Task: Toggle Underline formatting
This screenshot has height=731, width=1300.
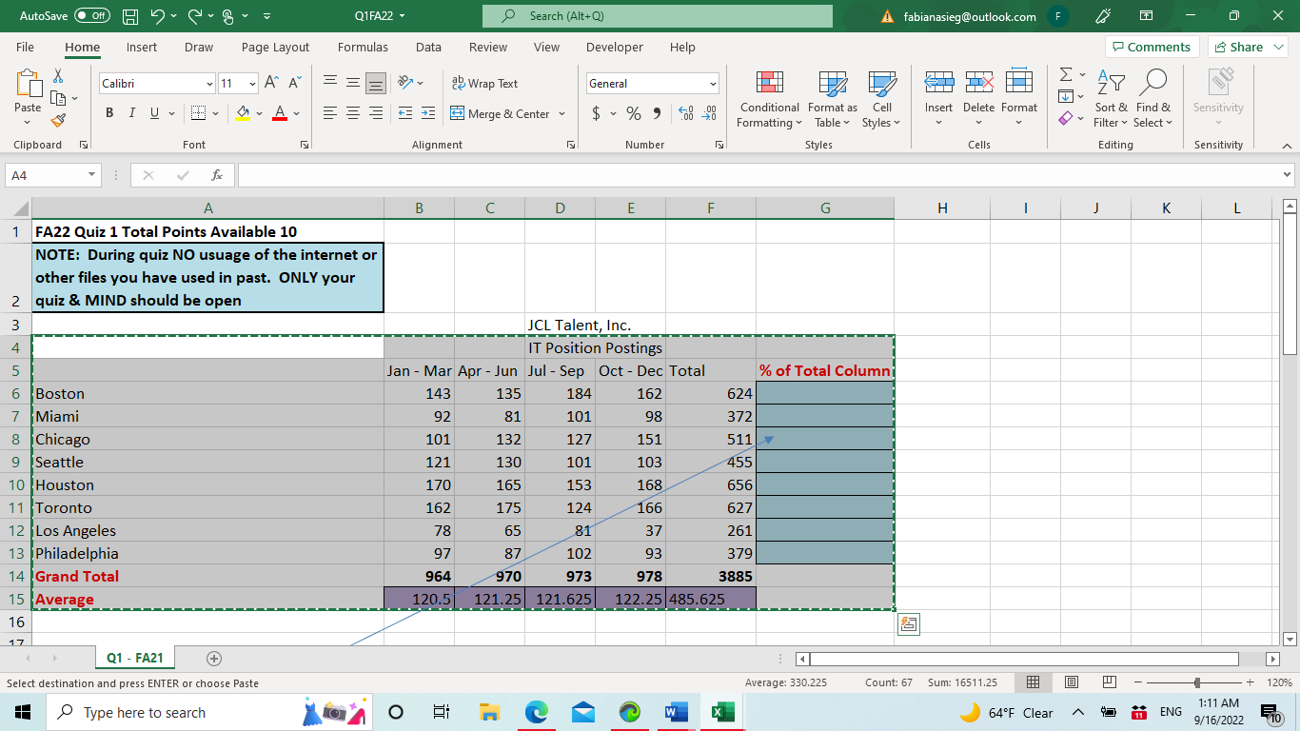Action: tap(155, 113)
